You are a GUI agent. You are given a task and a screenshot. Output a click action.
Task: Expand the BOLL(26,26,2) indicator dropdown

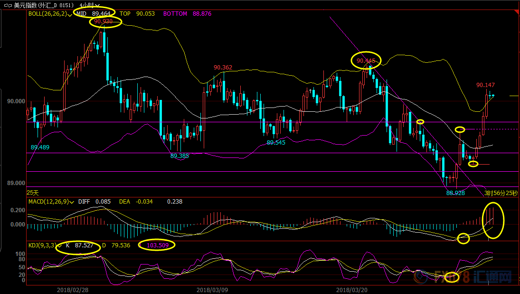click(70, 14)
